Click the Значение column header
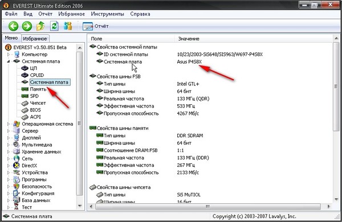 (254, 39)
